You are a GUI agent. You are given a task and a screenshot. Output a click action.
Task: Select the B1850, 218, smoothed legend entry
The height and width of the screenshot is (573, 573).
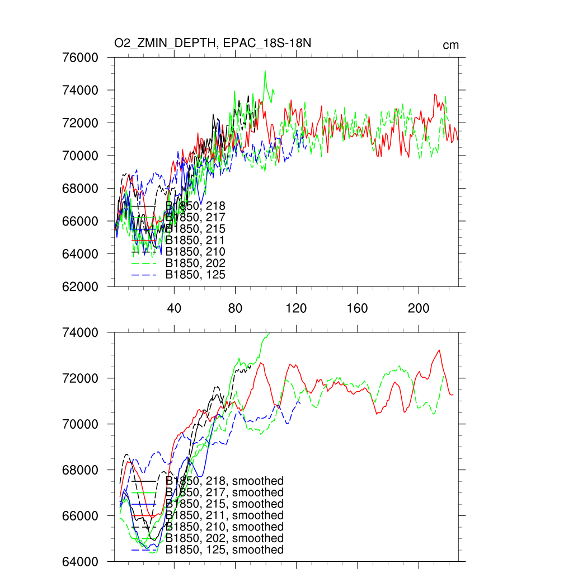click(224, 481)
